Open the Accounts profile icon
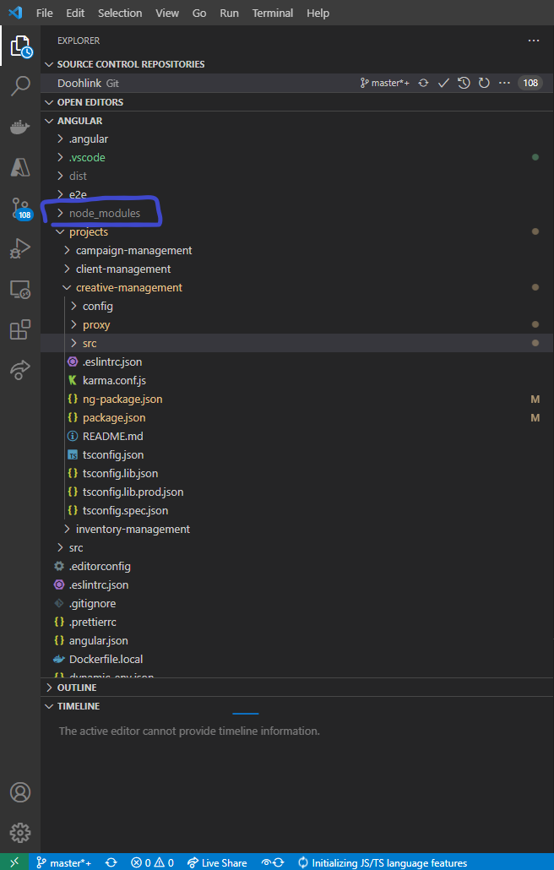Screen dimensions: 554x870 pos(20,792)
